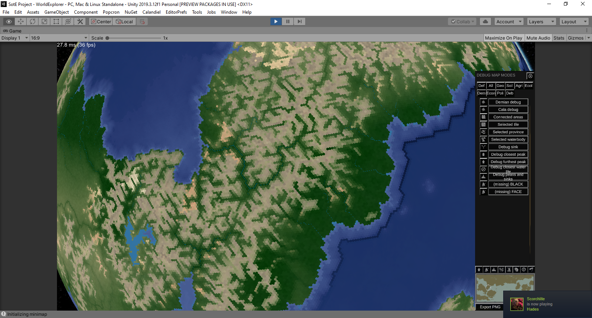
Task: Click the Connected areas icon
Action: pyautogui.click(x=483, y=117)
